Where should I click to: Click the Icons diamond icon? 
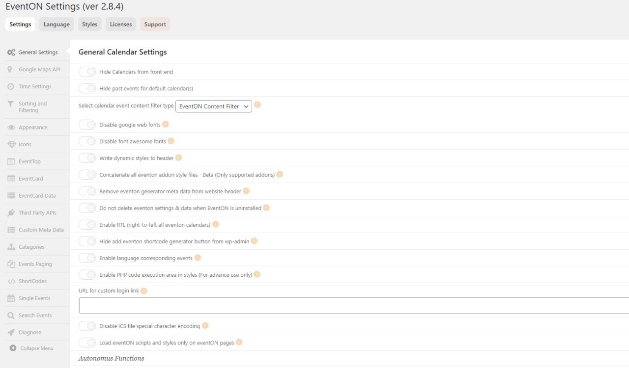(11, 145)
